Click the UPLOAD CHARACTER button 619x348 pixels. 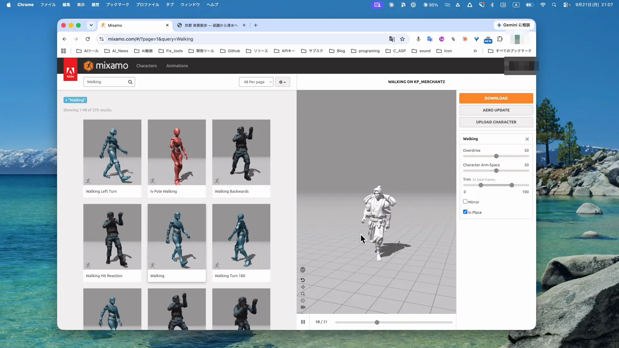[x=496, y=122]
